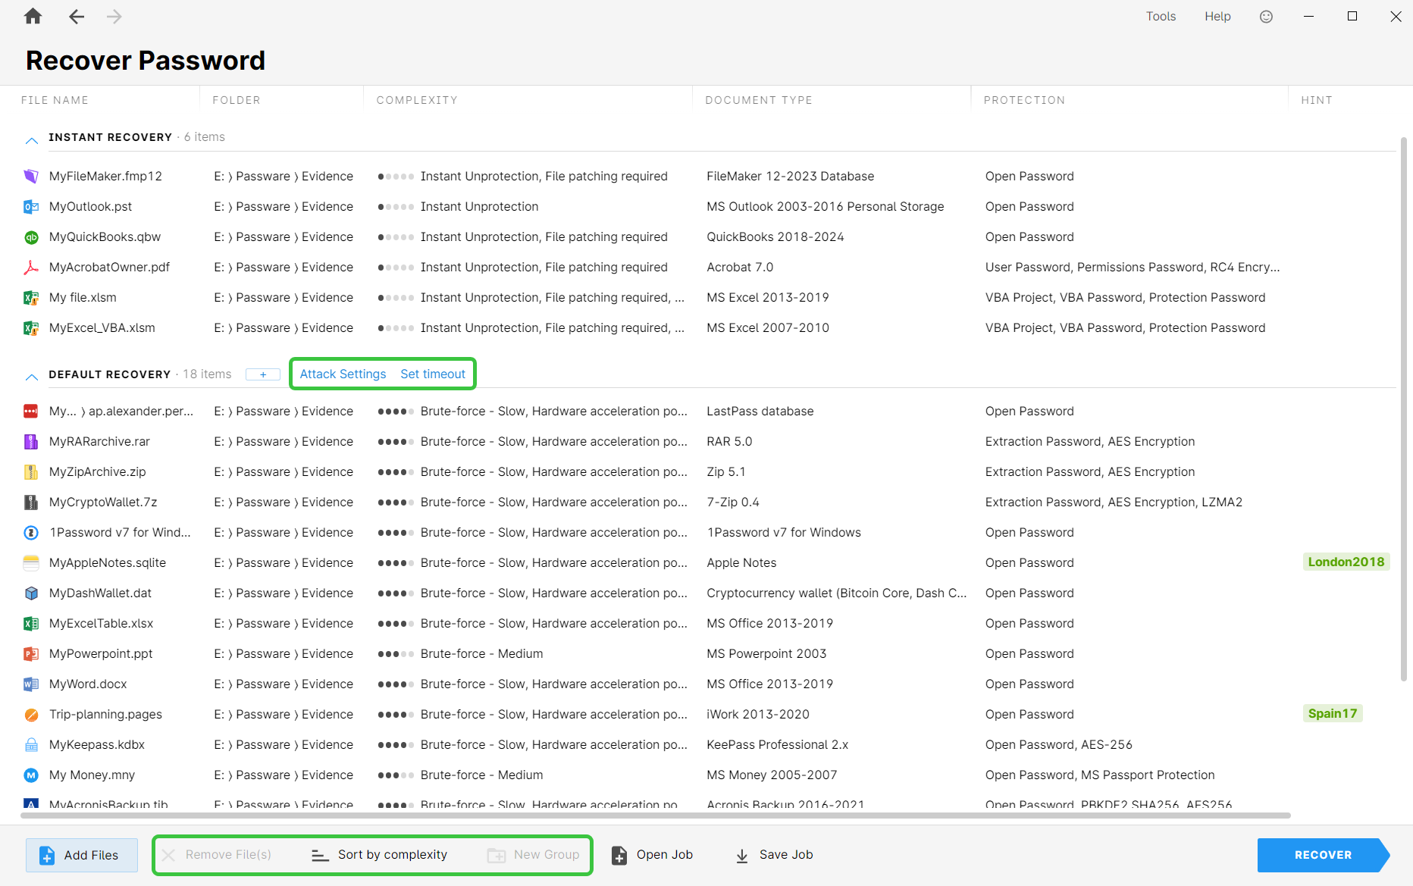The height and width of the screenshot is (886, 1413).
Task: Sort by the File Name column header
Action: tap(55, 100)
